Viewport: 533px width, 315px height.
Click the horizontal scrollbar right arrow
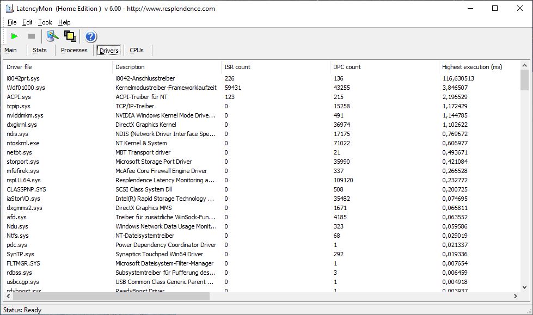click(516, 297)
